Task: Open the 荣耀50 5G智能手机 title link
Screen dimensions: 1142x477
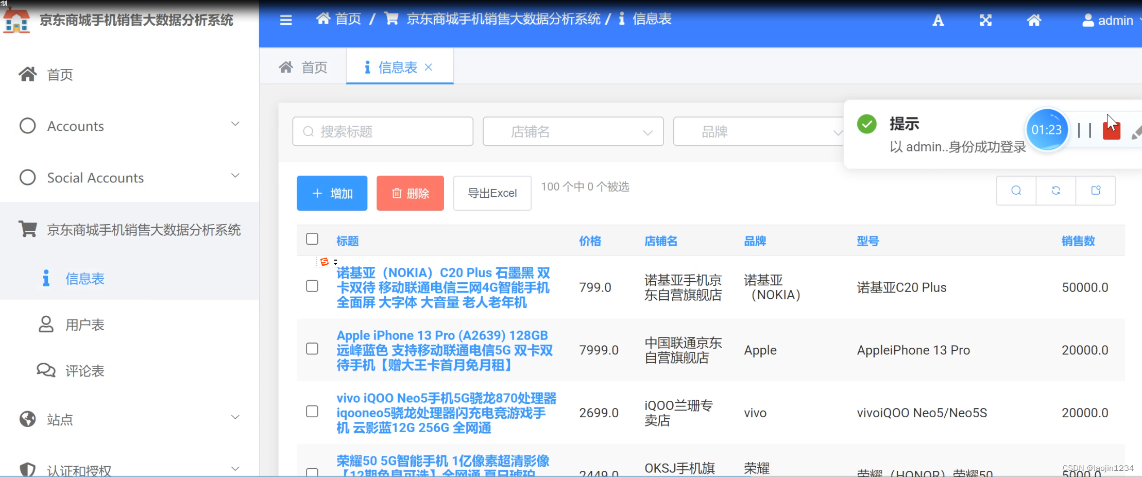Action: (443, 466)
